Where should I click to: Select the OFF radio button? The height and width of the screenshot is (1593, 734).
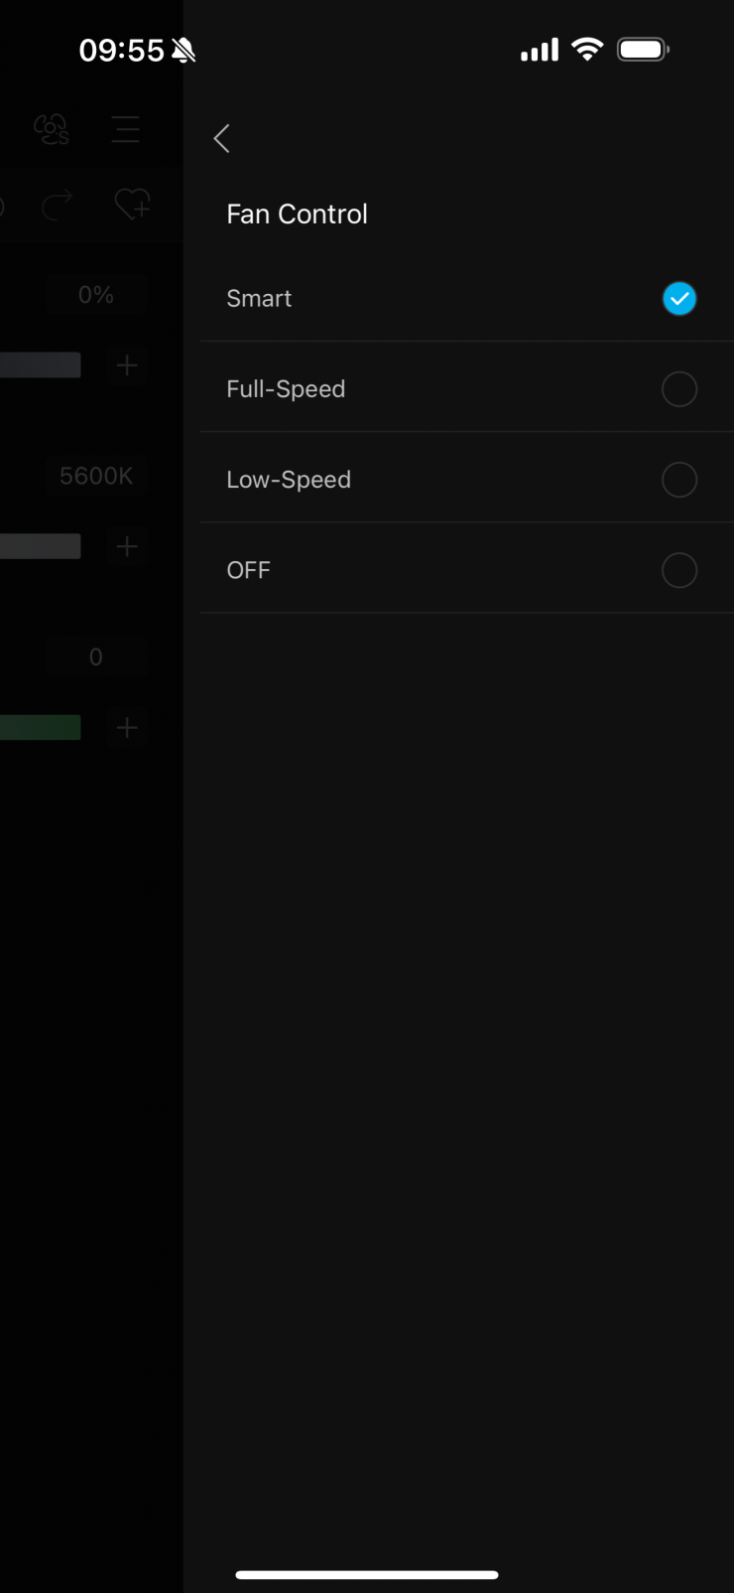[x=679, y=570]
